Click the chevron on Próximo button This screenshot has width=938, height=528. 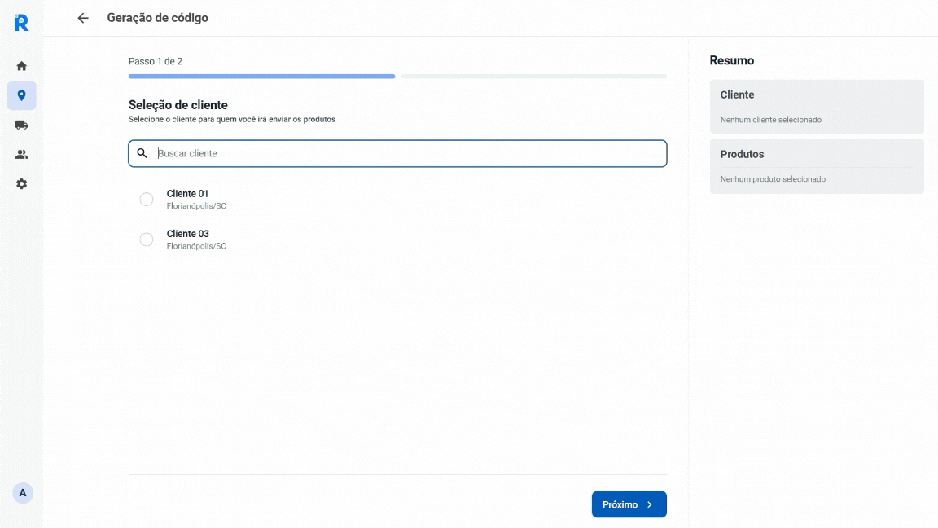650,504
